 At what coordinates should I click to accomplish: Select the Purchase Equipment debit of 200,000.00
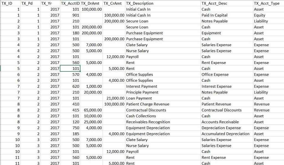(x=91, y=33)
